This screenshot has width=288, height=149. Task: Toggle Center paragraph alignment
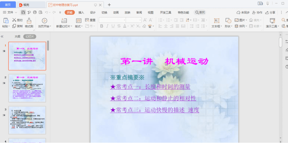[166, 26]
